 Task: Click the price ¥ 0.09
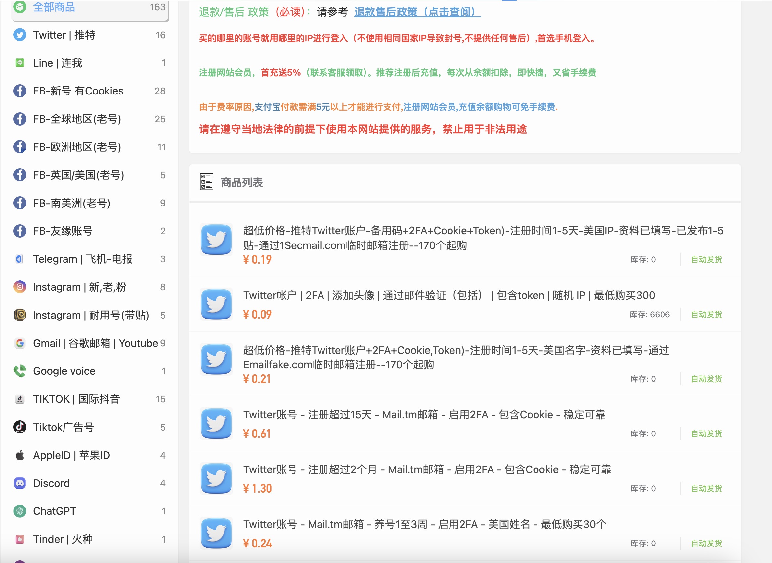[x=257, y=314]
